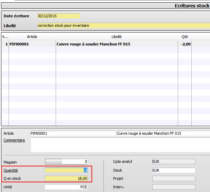Click the Magasin field
This screenshot has width=210, height=192.
tap(66, 161)
